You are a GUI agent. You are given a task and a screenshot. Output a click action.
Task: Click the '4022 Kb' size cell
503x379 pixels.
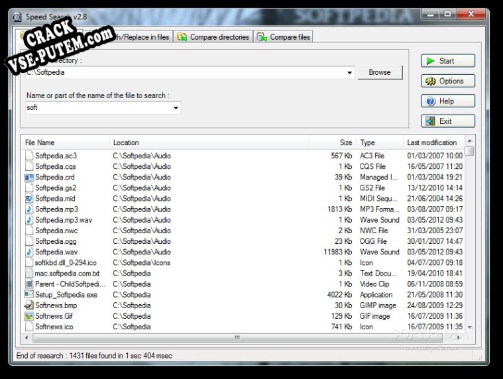coord(340,295)
